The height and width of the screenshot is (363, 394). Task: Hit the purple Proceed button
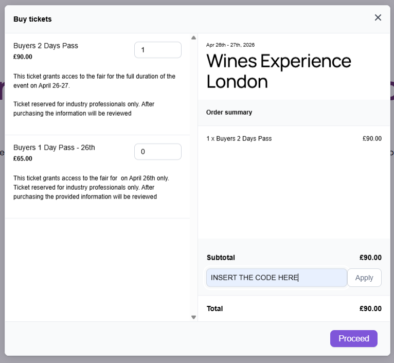pos(354,338)
